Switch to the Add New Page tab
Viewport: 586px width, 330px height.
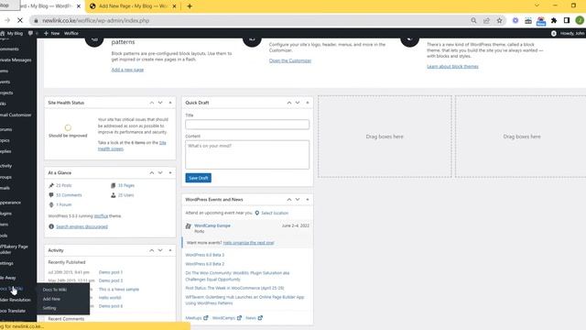tap(133, 6)
